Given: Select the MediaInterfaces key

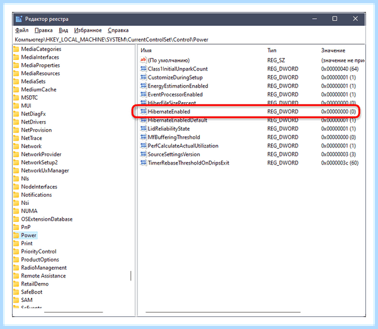Looking at the screenshot, I should pyautogui.click(x=40, y=57).
